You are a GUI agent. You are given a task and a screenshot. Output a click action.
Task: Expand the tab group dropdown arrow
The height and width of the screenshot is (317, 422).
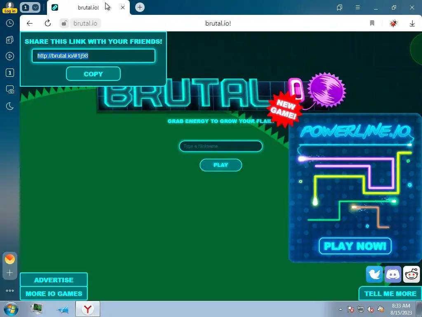(35, 7)
